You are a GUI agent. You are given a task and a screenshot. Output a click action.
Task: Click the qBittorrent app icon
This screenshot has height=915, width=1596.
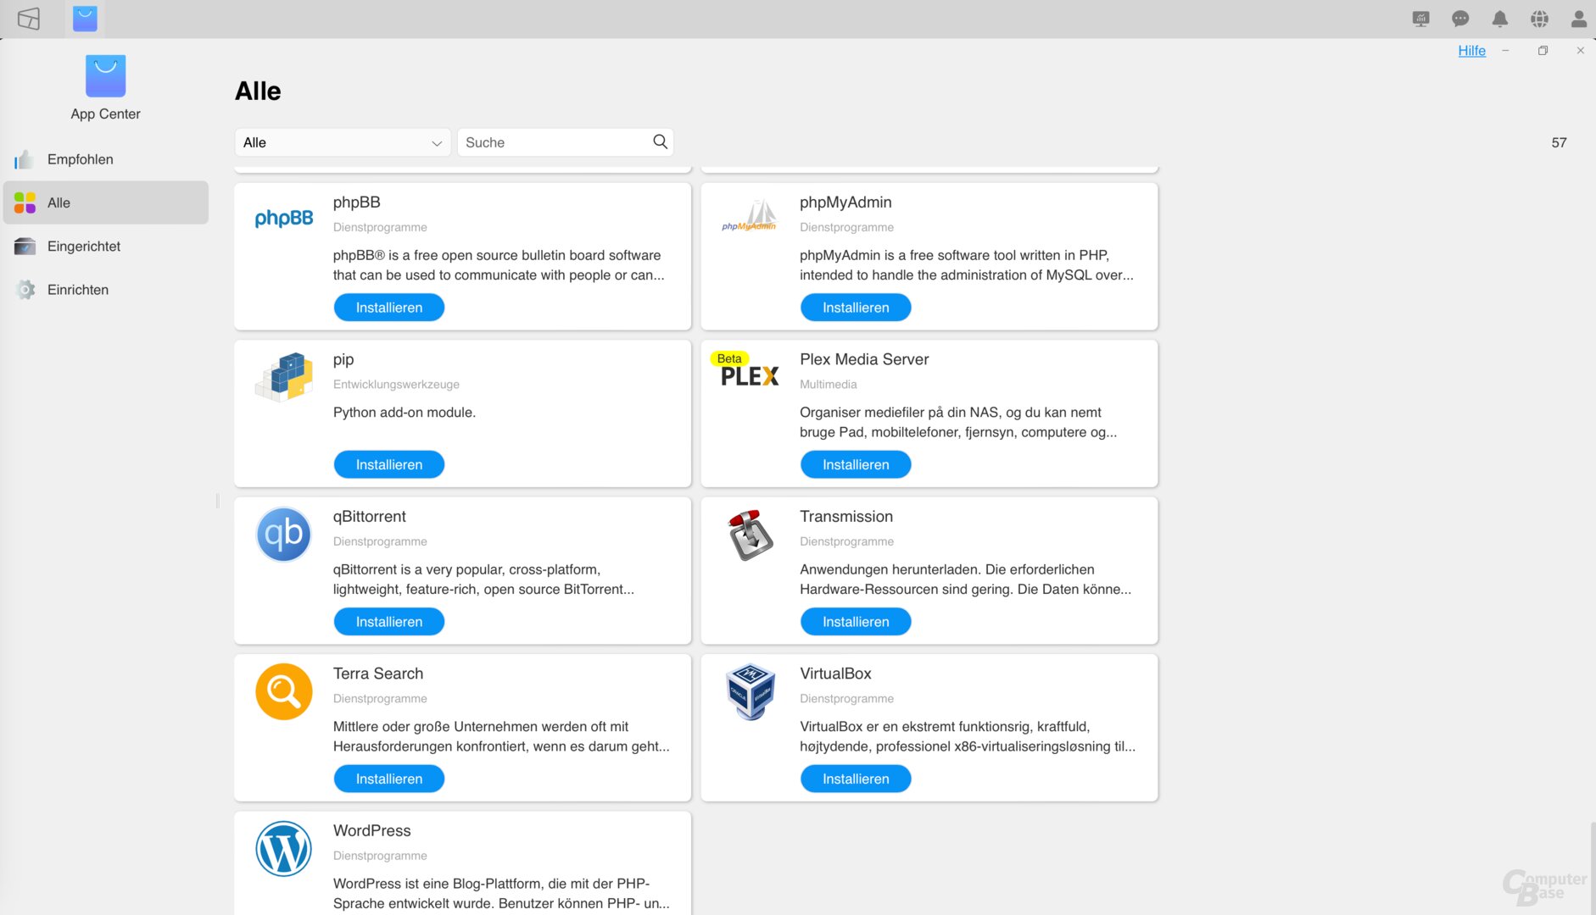pos(283,535)
